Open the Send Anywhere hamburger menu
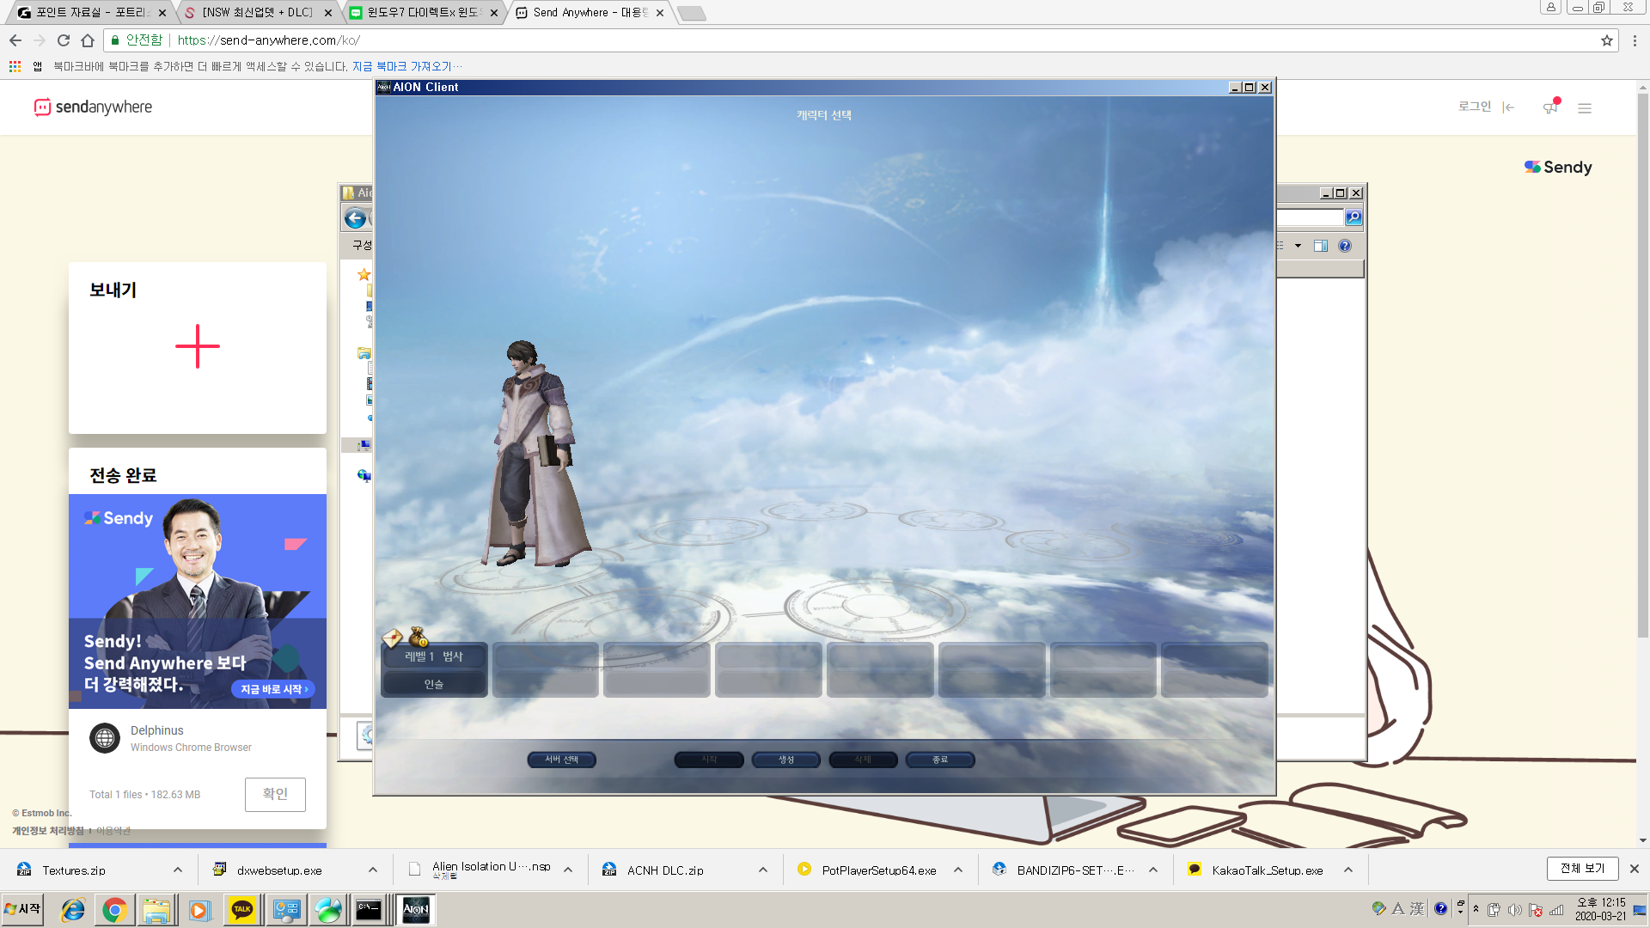Viewport: 1650px width, 928px height. click(1585, 108)
